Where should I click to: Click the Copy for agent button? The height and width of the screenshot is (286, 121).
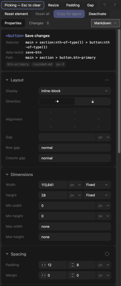pos(69,14)
